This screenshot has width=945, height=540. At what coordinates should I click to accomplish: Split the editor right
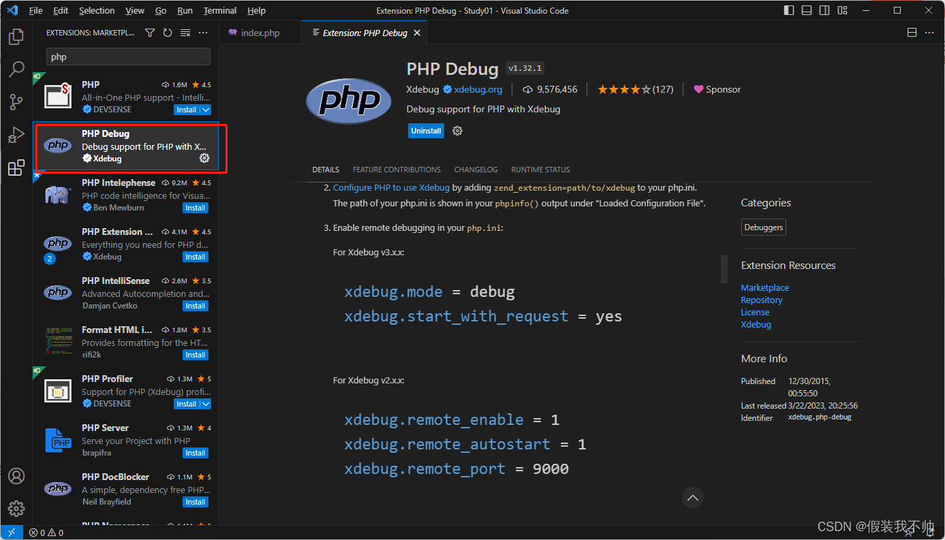[912, 33]
